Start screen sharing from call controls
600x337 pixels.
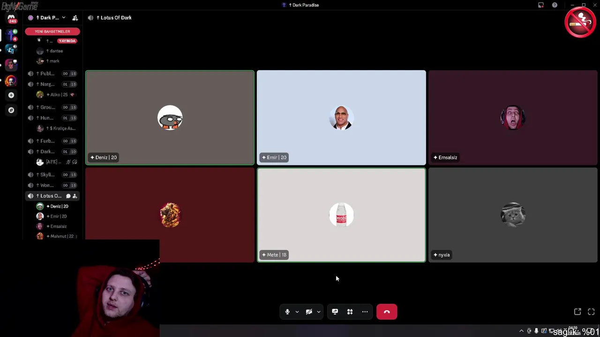(x=335, y=312)
